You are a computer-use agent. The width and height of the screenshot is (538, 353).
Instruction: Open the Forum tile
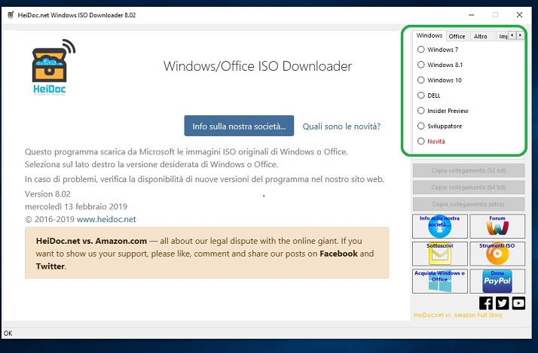tap(497, 227)
